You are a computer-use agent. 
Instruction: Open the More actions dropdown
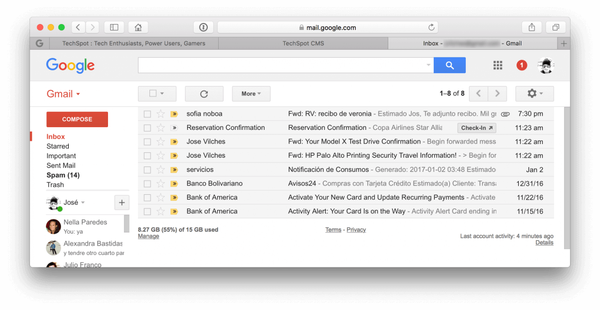coord(251,94)
